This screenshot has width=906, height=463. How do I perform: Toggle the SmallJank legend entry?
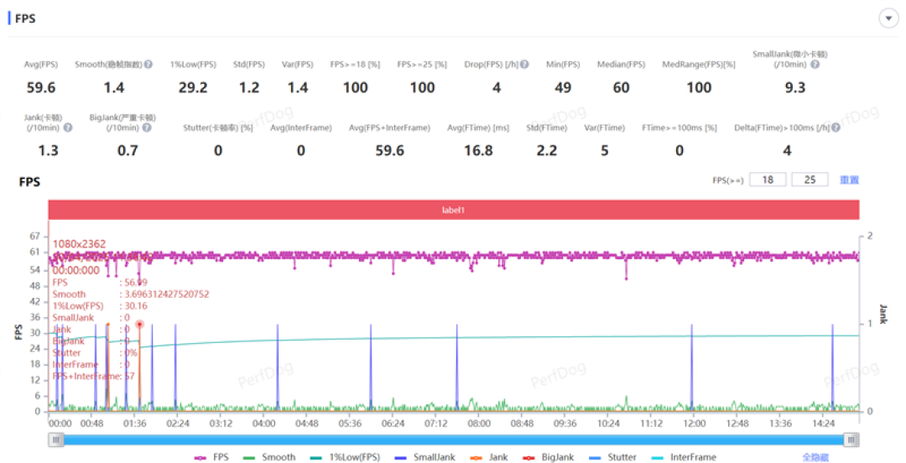[x=424, y=457]
